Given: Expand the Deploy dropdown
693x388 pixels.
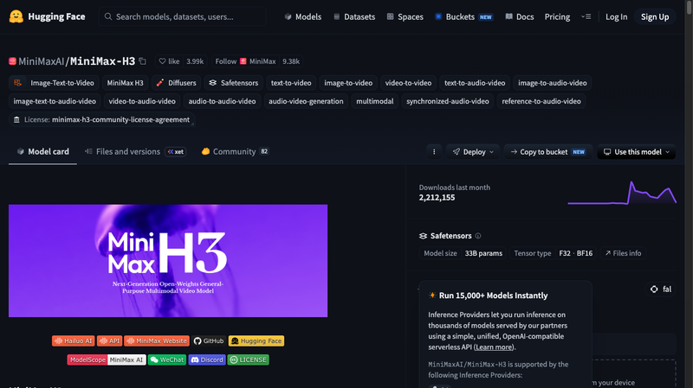Looking at the screenshot, I should tap(473, 152).
